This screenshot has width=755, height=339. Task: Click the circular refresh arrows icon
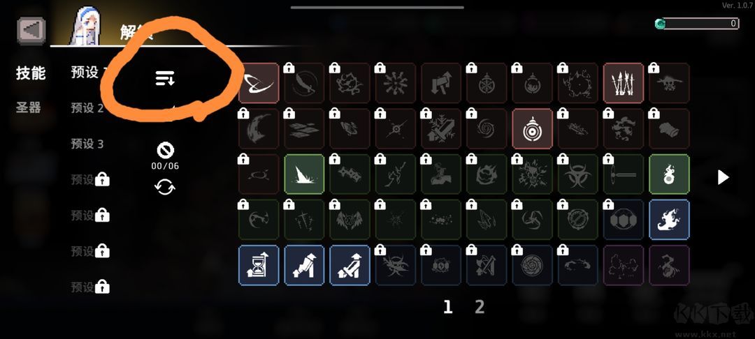click(165, 187)
